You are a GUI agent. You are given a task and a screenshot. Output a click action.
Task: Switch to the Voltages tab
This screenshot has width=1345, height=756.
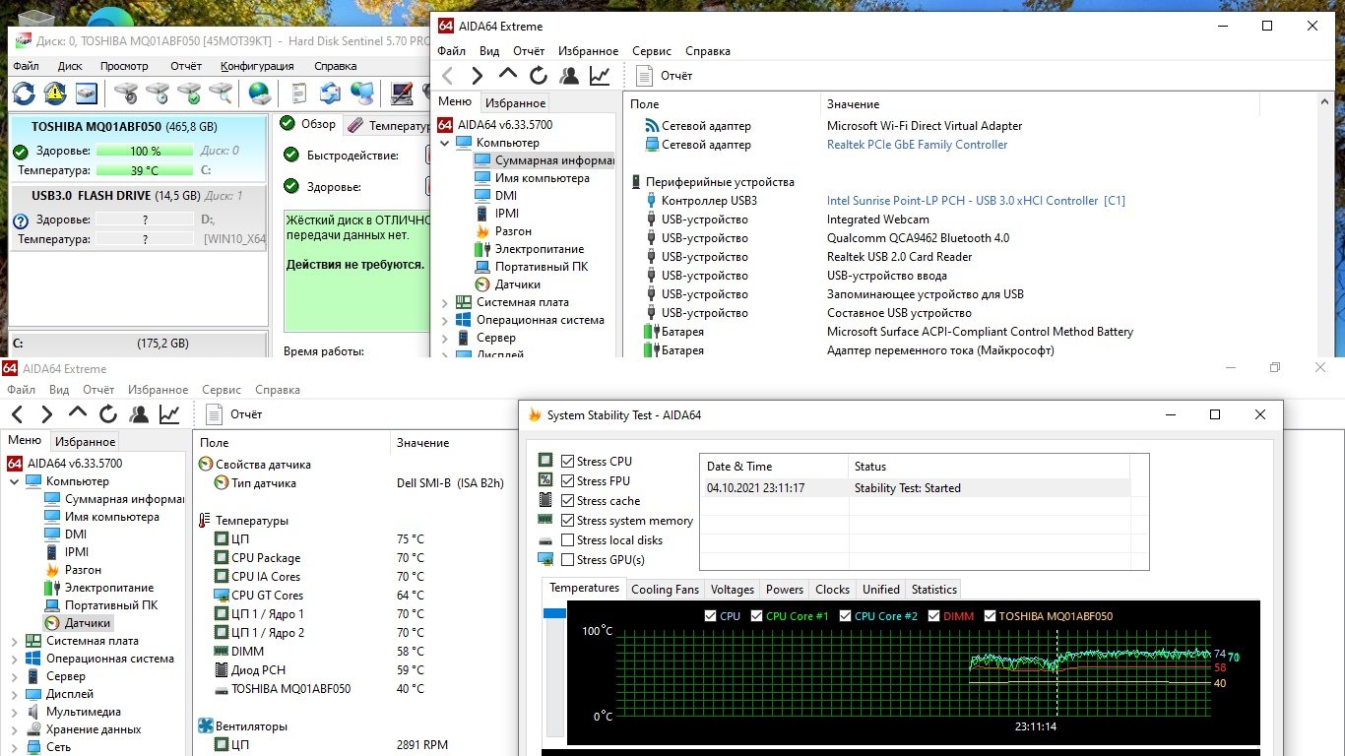pyautogui.click(x=732, y=590)
